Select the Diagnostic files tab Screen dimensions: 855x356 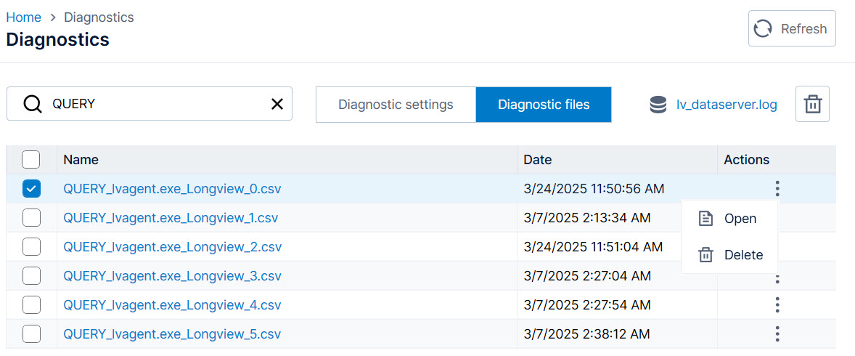(x=544, y=105)
